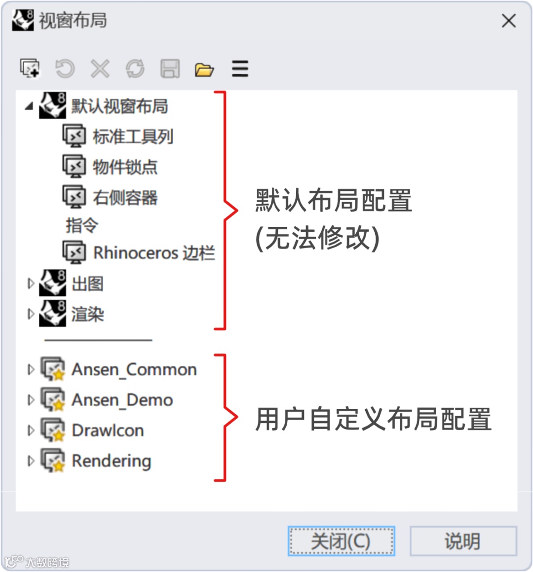Screen dimensions: 533x572
Task: Select the 物件锁点 tree entry
Action: (x=125, y=167)
